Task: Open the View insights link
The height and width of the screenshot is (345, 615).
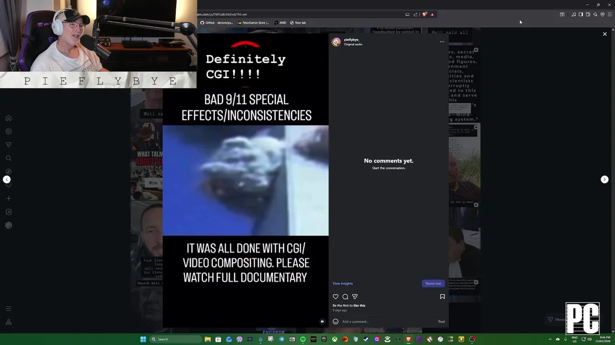Action: click(343, 283)
